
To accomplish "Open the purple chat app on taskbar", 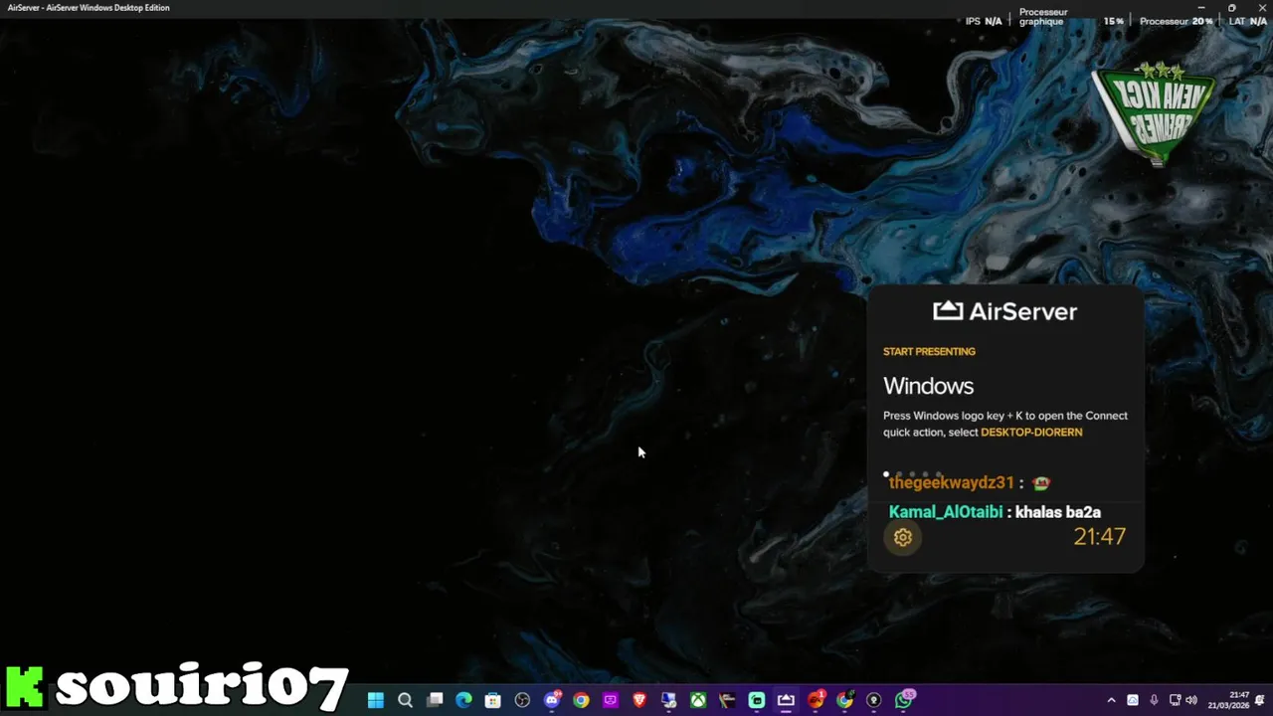I will [x=611, y=701].
